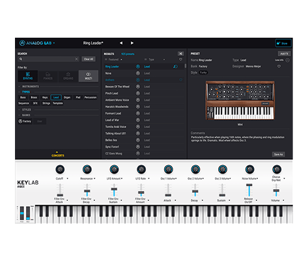
Task: Select the Synths filter tab
Action: [28, 76]
